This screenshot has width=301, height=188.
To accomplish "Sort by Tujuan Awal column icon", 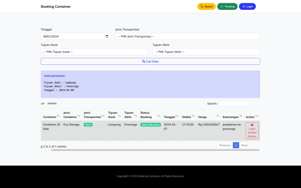I will point(119,116).
